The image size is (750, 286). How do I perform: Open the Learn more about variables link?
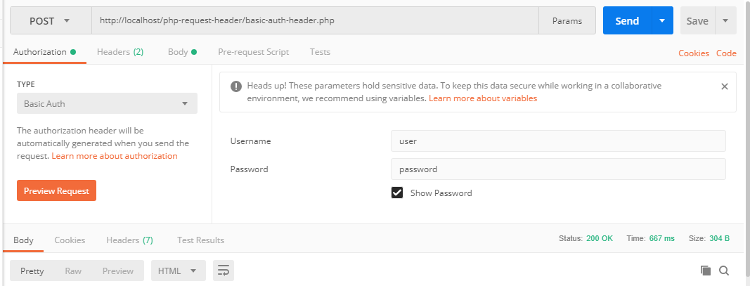[x=482, y=99]
